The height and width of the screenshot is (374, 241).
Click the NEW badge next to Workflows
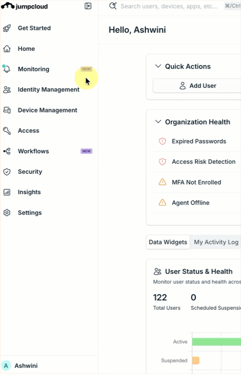tap(86, 151)
